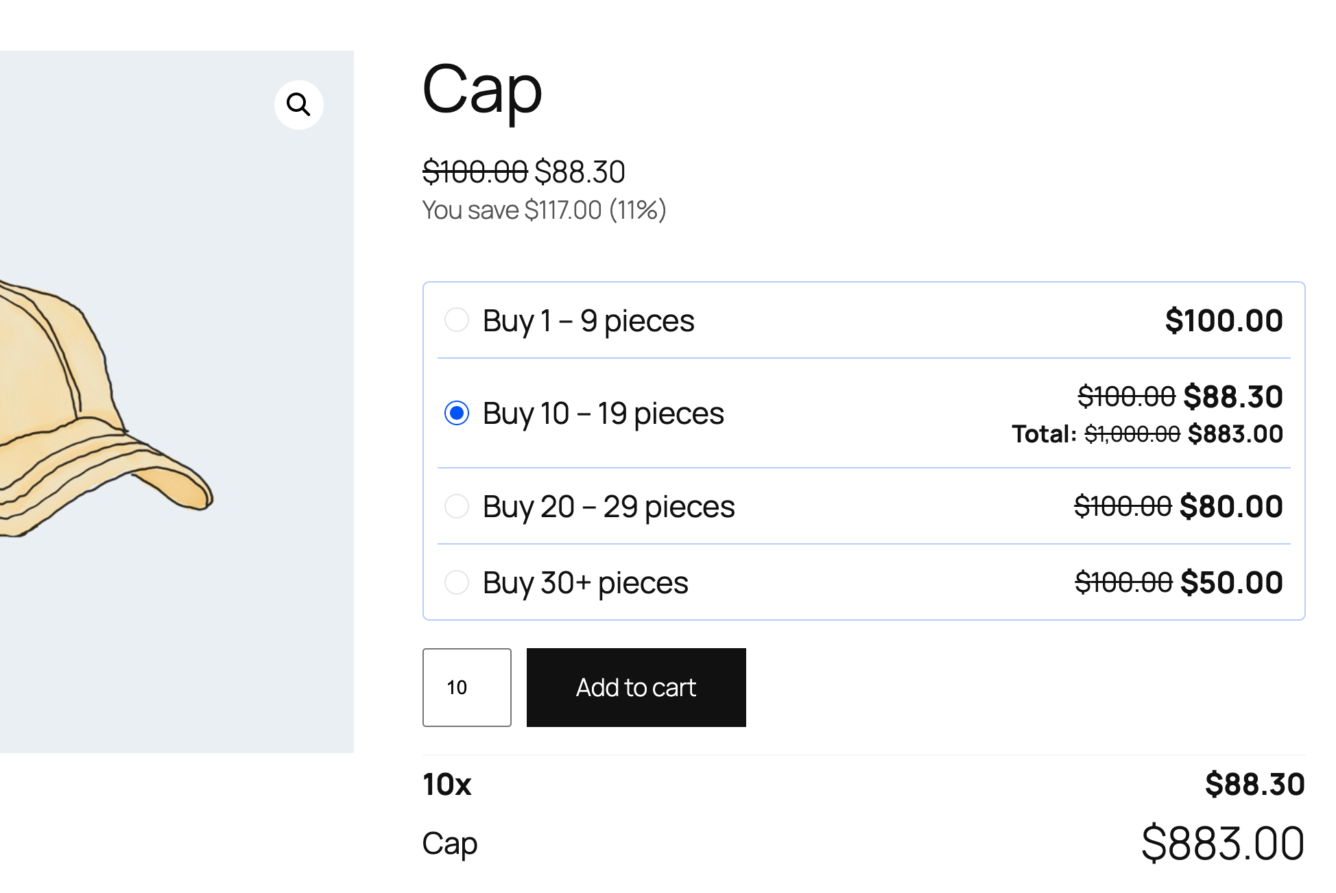Click the 10x quantity summary label

[447, 784]
